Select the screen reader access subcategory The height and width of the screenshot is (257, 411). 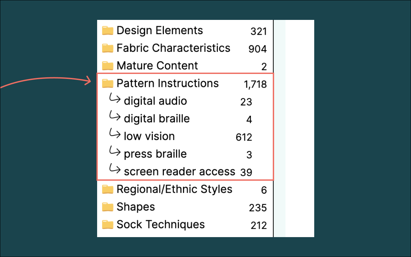click(179, 171)
